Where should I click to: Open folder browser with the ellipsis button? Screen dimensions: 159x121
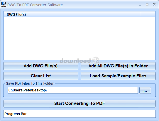click(145, 91)
